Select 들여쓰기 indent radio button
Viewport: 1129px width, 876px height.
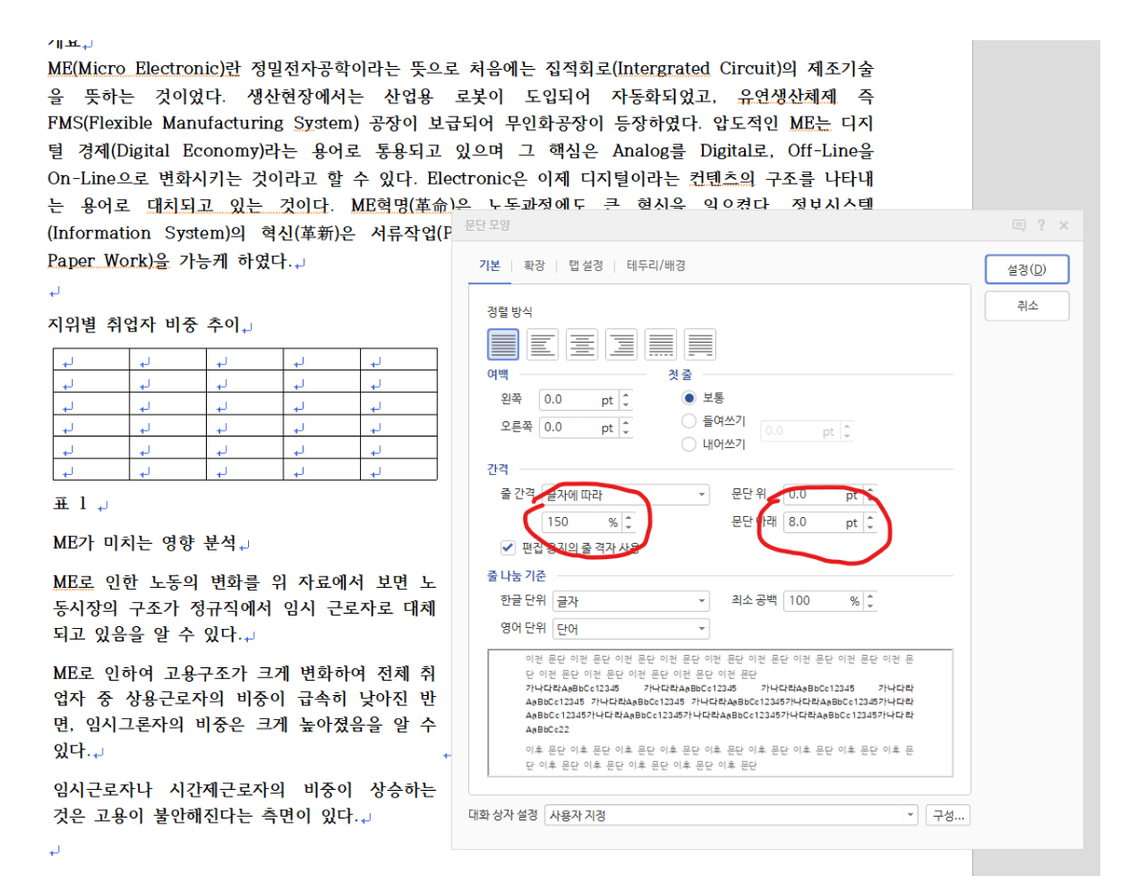click(689, 421)
